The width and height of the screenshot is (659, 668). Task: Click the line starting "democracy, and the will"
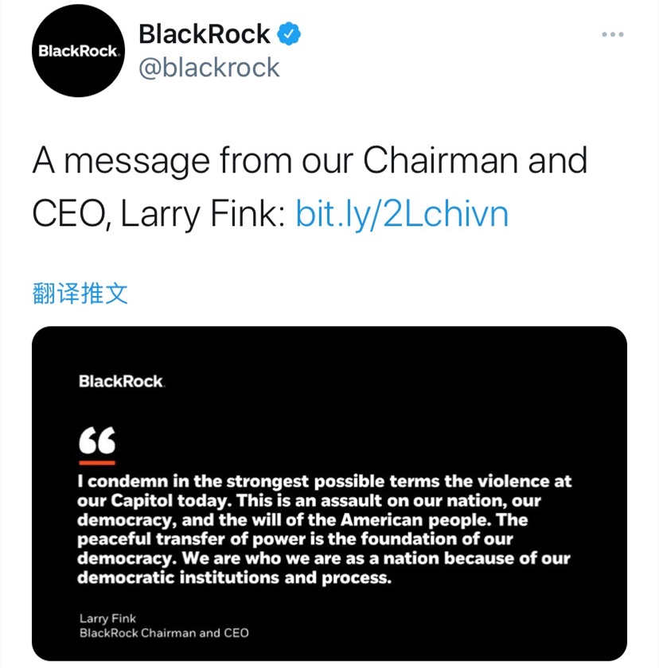point(302,520)
